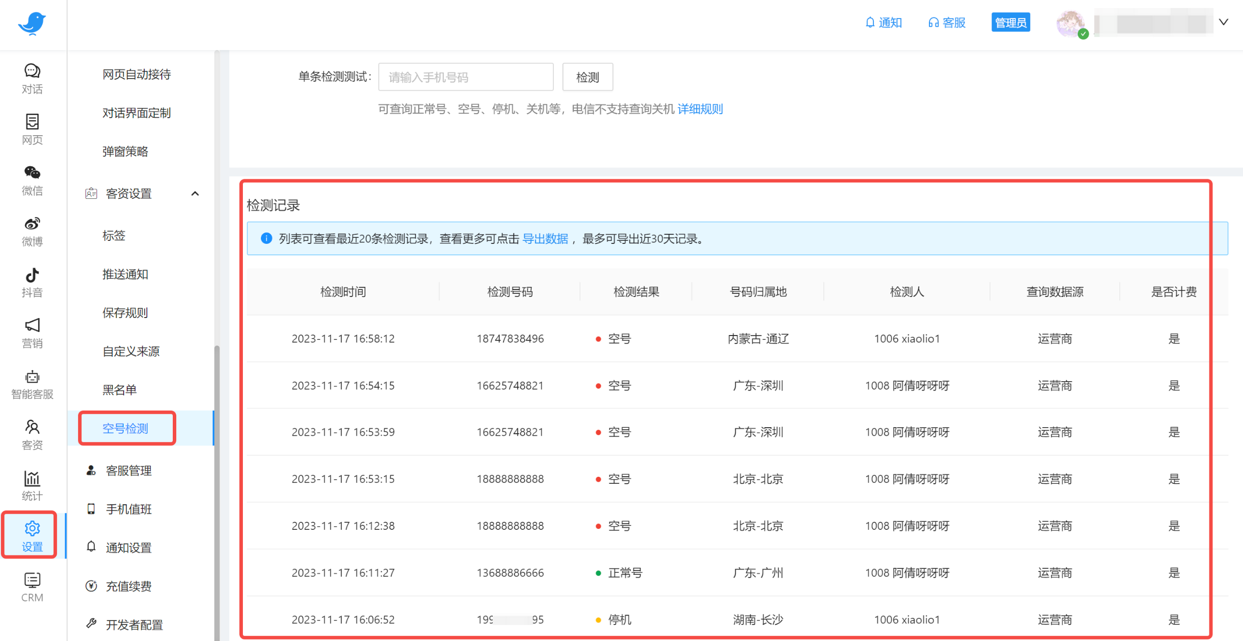Open the 微博 channel settings
The height and width of the screenshot is (641, 1243).
pyautogui.click(x=32, y=231)
